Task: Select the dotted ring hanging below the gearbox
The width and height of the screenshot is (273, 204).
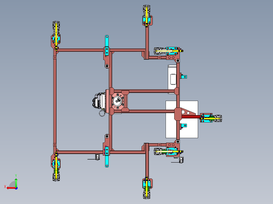Action: pos(102,114)
